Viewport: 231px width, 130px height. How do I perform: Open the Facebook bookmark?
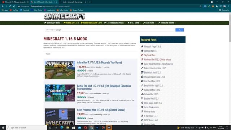click(x=25, y=10)
